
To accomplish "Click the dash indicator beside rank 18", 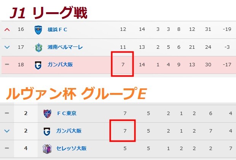I will click(x=7, y=64).
